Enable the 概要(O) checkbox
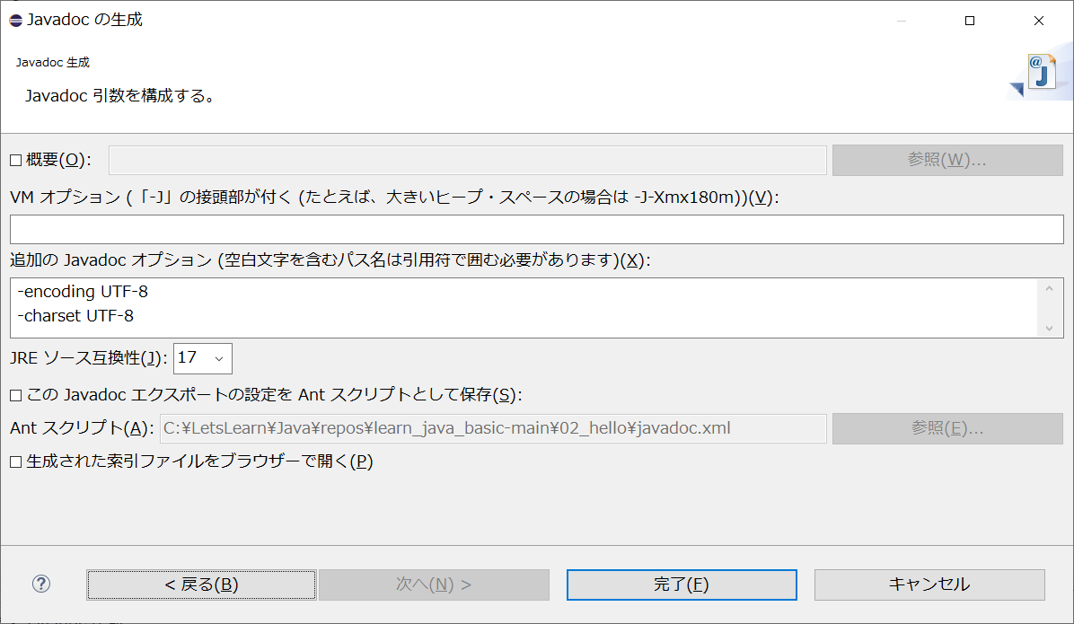This screenshot has width=1074, height=624. pos(15,160)
